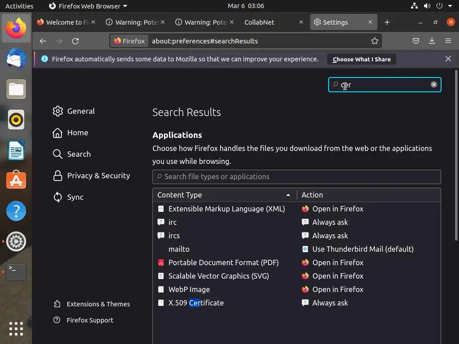Open the Firefox Support link

pos(90,320)
